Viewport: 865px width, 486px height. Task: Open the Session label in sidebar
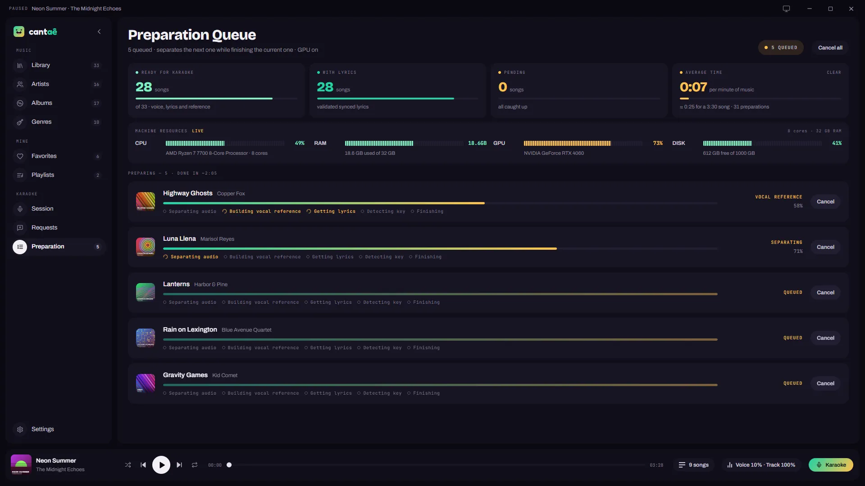pos(42,209)
